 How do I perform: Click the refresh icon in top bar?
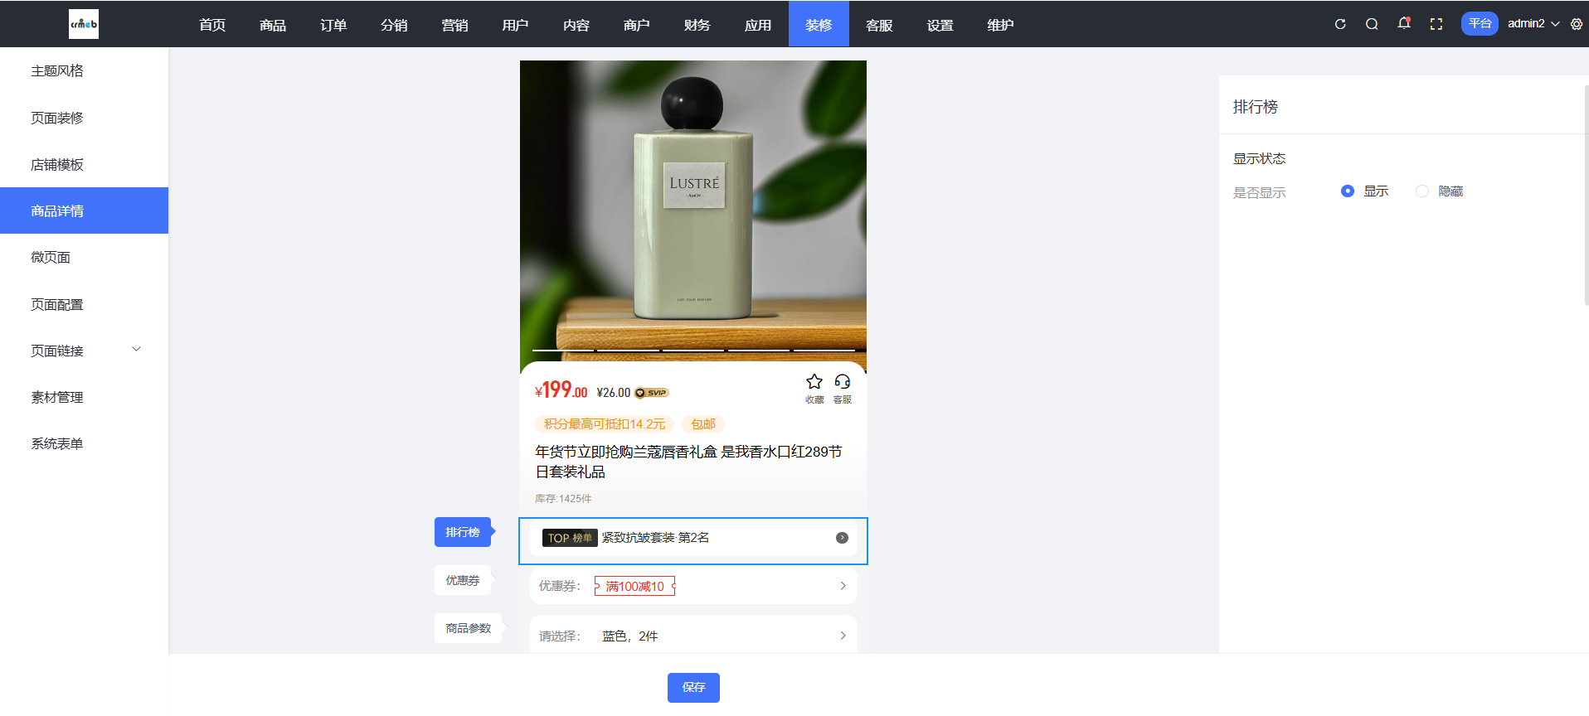pyautogui.click(x=1339, y=24)
